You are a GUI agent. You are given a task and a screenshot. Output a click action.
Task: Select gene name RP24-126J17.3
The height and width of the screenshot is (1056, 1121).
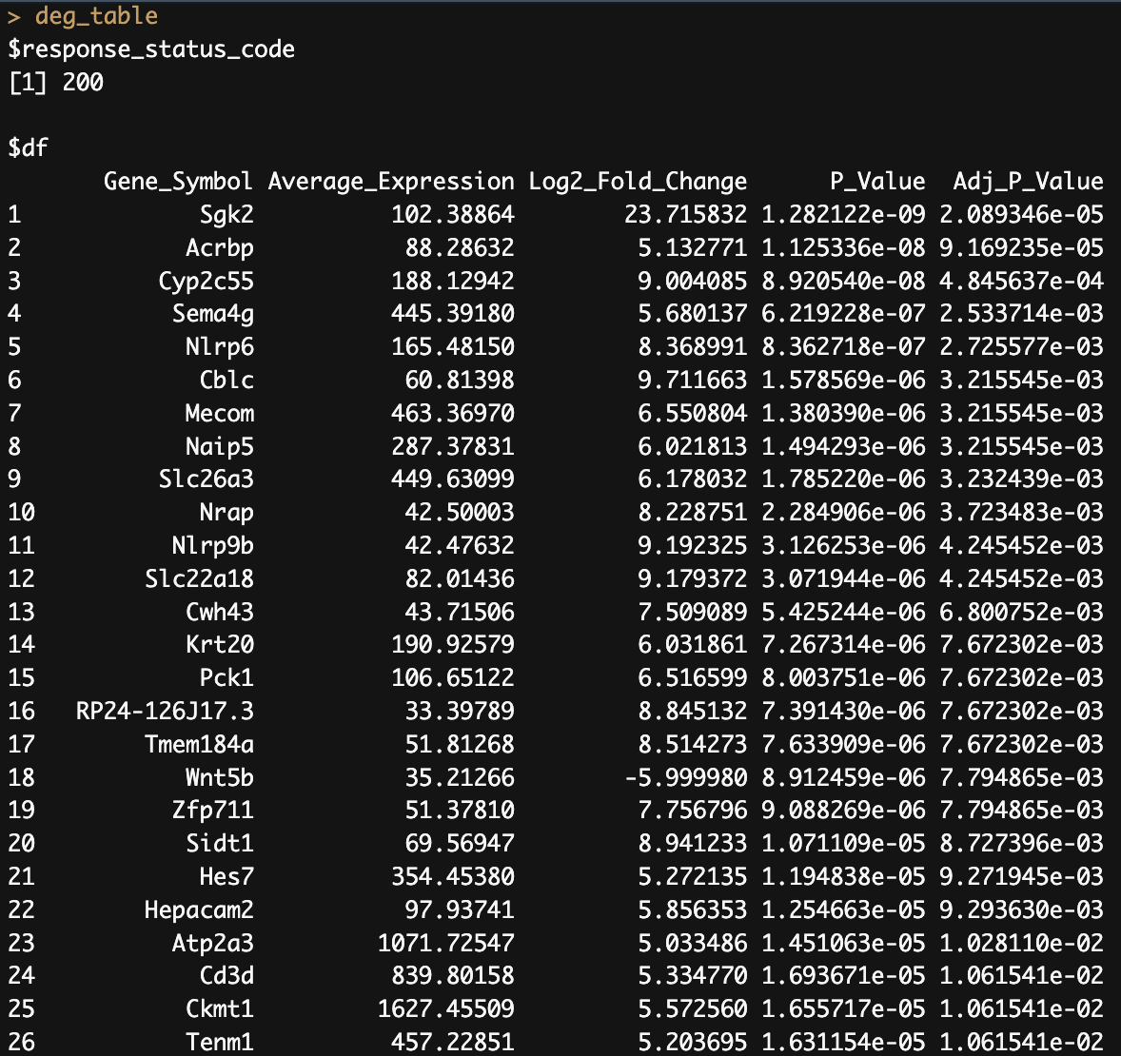165,712
